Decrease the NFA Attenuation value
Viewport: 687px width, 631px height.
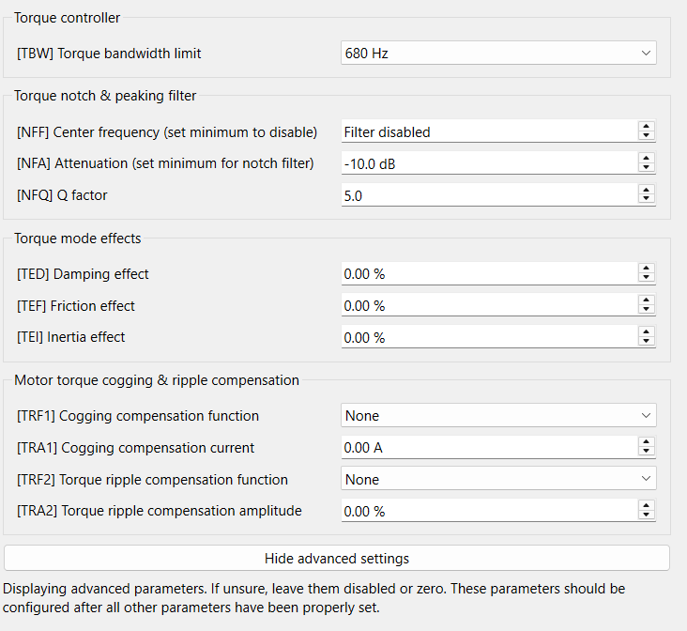pyautogui.click(x=646, y=168)
